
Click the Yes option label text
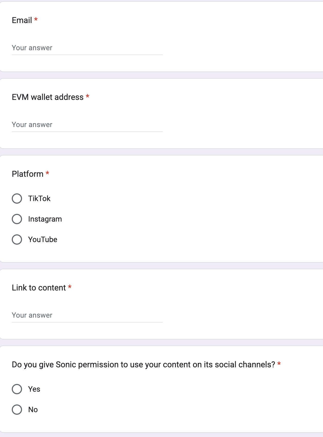[34, 389]
